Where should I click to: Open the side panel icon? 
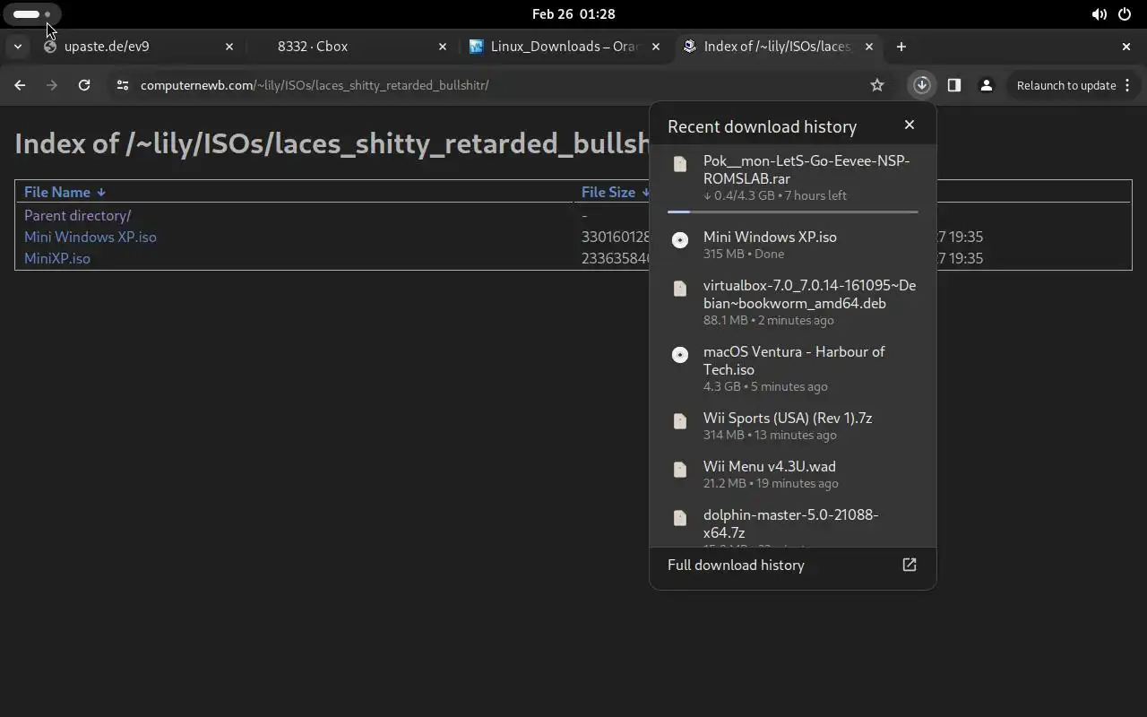click(953, 85)
